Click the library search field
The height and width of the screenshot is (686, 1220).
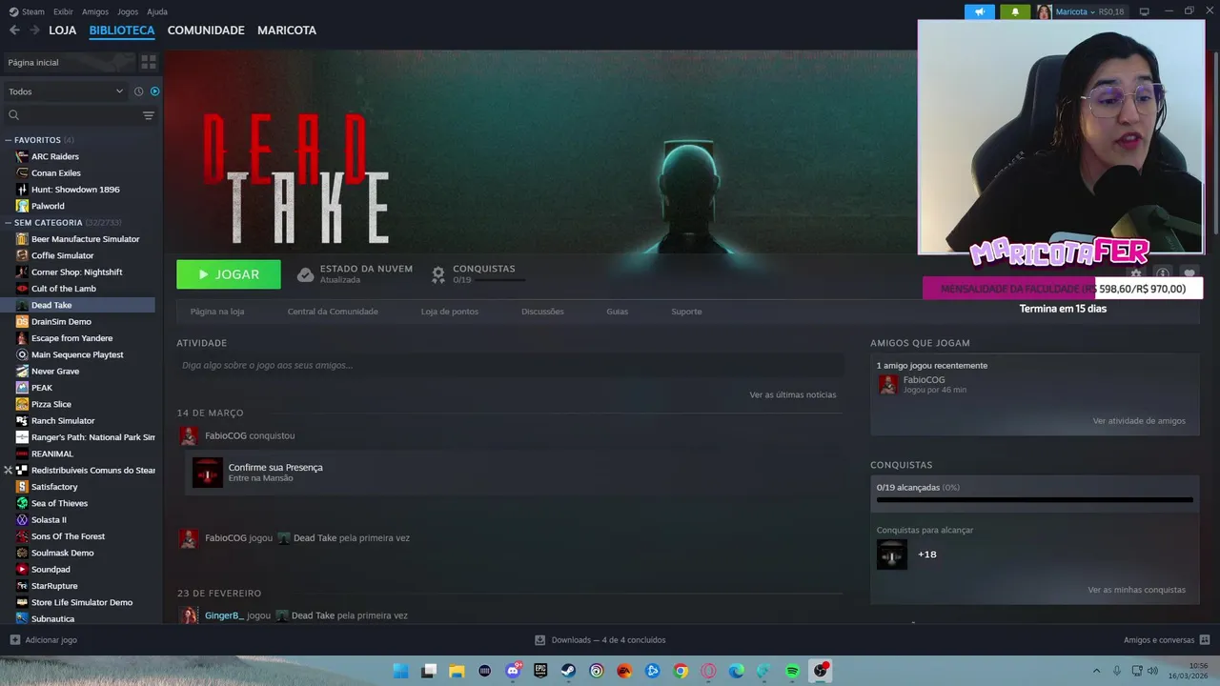[72, 115]
